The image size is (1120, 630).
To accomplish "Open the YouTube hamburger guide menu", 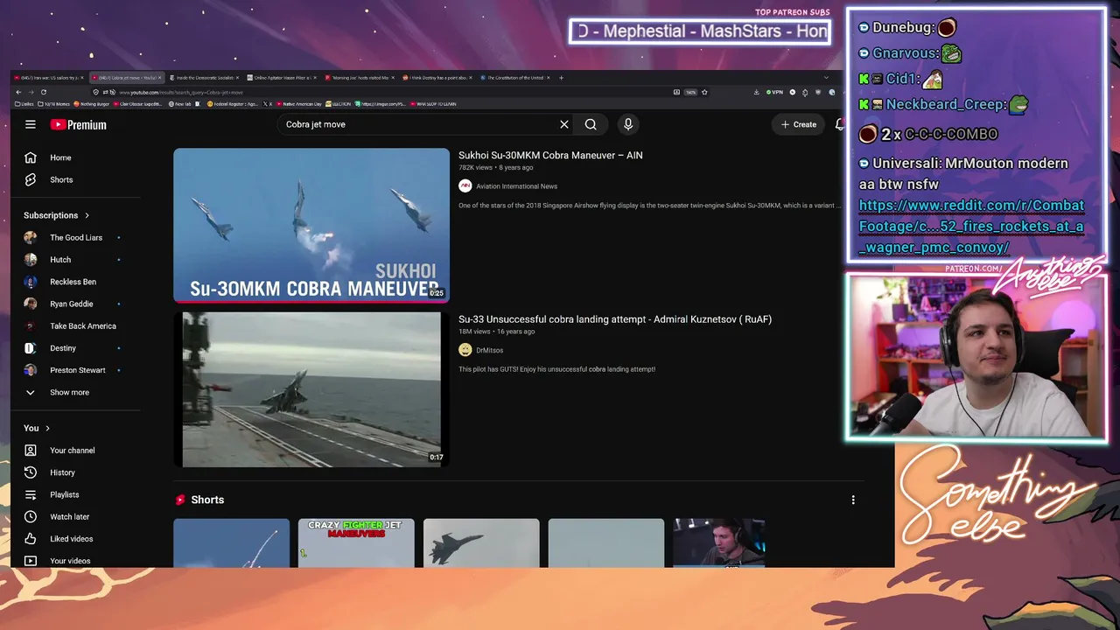I will (30, 124).
